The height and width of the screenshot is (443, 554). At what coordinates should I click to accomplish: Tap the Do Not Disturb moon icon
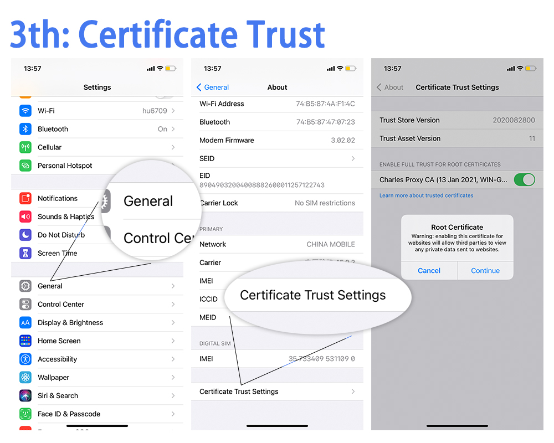(25, 235)
